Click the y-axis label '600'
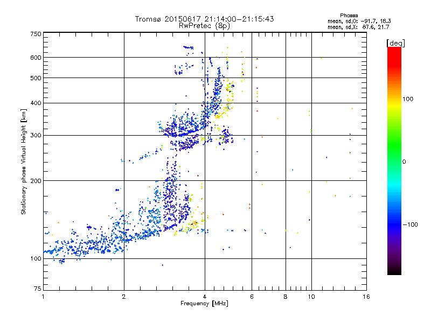The width and height of the screenshot is (431, 323). 36,58
